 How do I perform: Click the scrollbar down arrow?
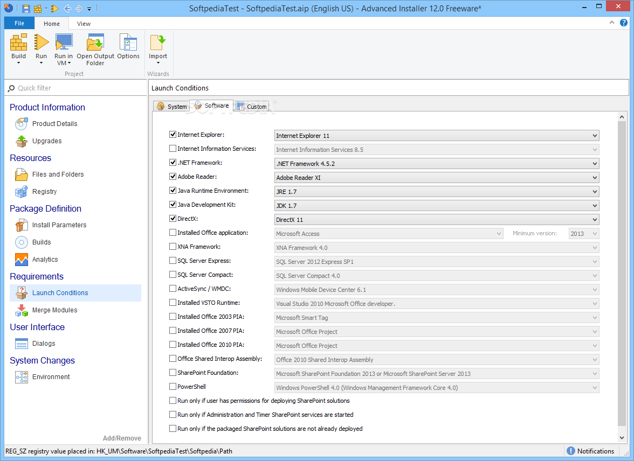622,437
